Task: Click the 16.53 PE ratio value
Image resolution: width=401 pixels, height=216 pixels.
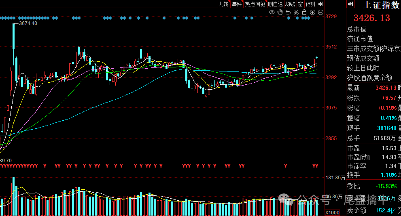Action: [x=389, y=148]
